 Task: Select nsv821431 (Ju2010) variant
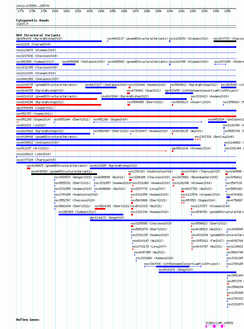click(x=31, y=125)
